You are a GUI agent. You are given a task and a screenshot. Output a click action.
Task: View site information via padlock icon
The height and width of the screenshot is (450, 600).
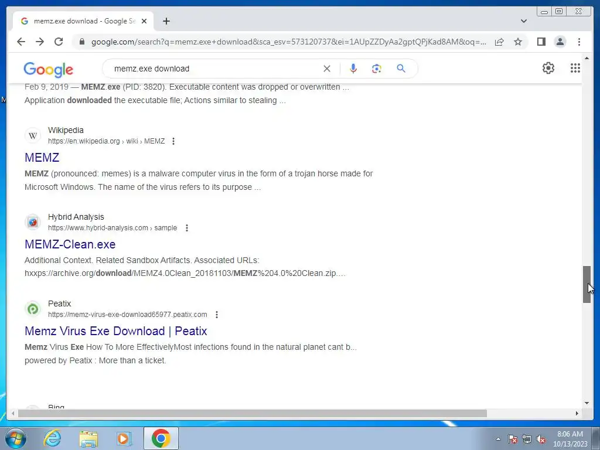pyautogui.click(x=81, y=42)
